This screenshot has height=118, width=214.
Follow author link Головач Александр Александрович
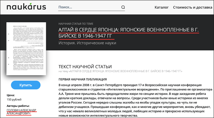pos(22,112)
